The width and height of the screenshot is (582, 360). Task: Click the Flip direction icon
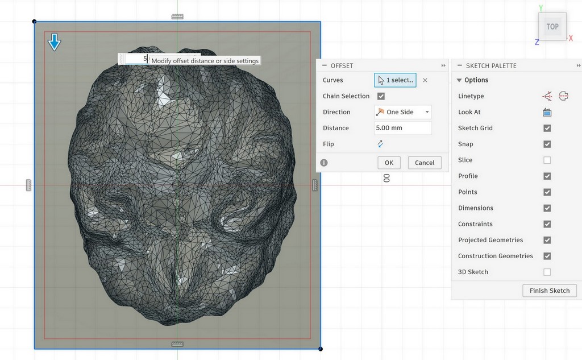click(x=380, y=144)
